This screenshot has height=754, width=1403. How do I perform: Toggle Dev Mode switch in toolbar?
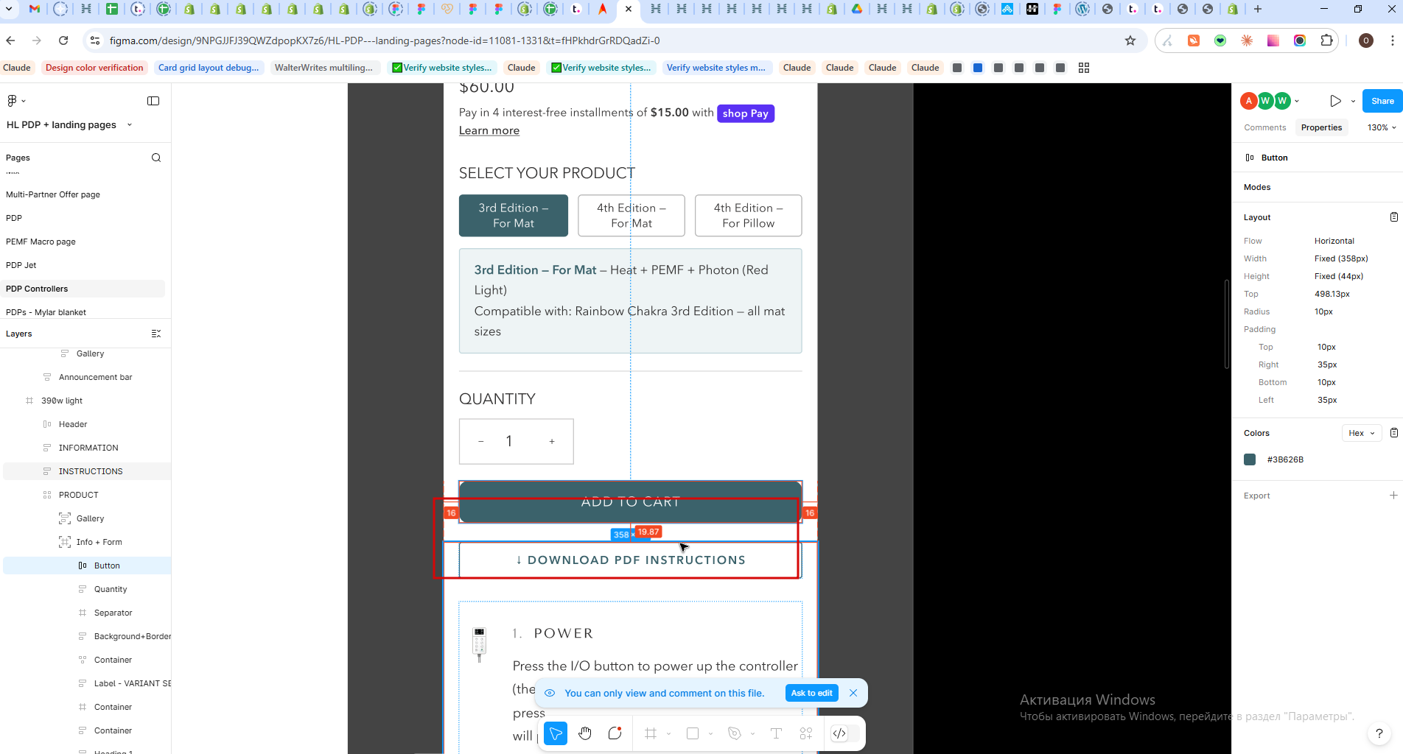coord(845,733)
